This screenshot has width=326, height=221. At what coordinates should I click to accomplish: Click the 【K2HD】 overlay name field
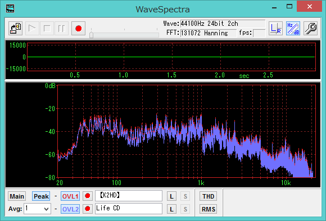[129, 196]
